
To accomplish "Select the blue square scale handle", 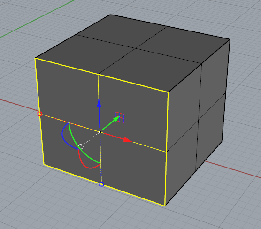I will (x=101, y=184).
